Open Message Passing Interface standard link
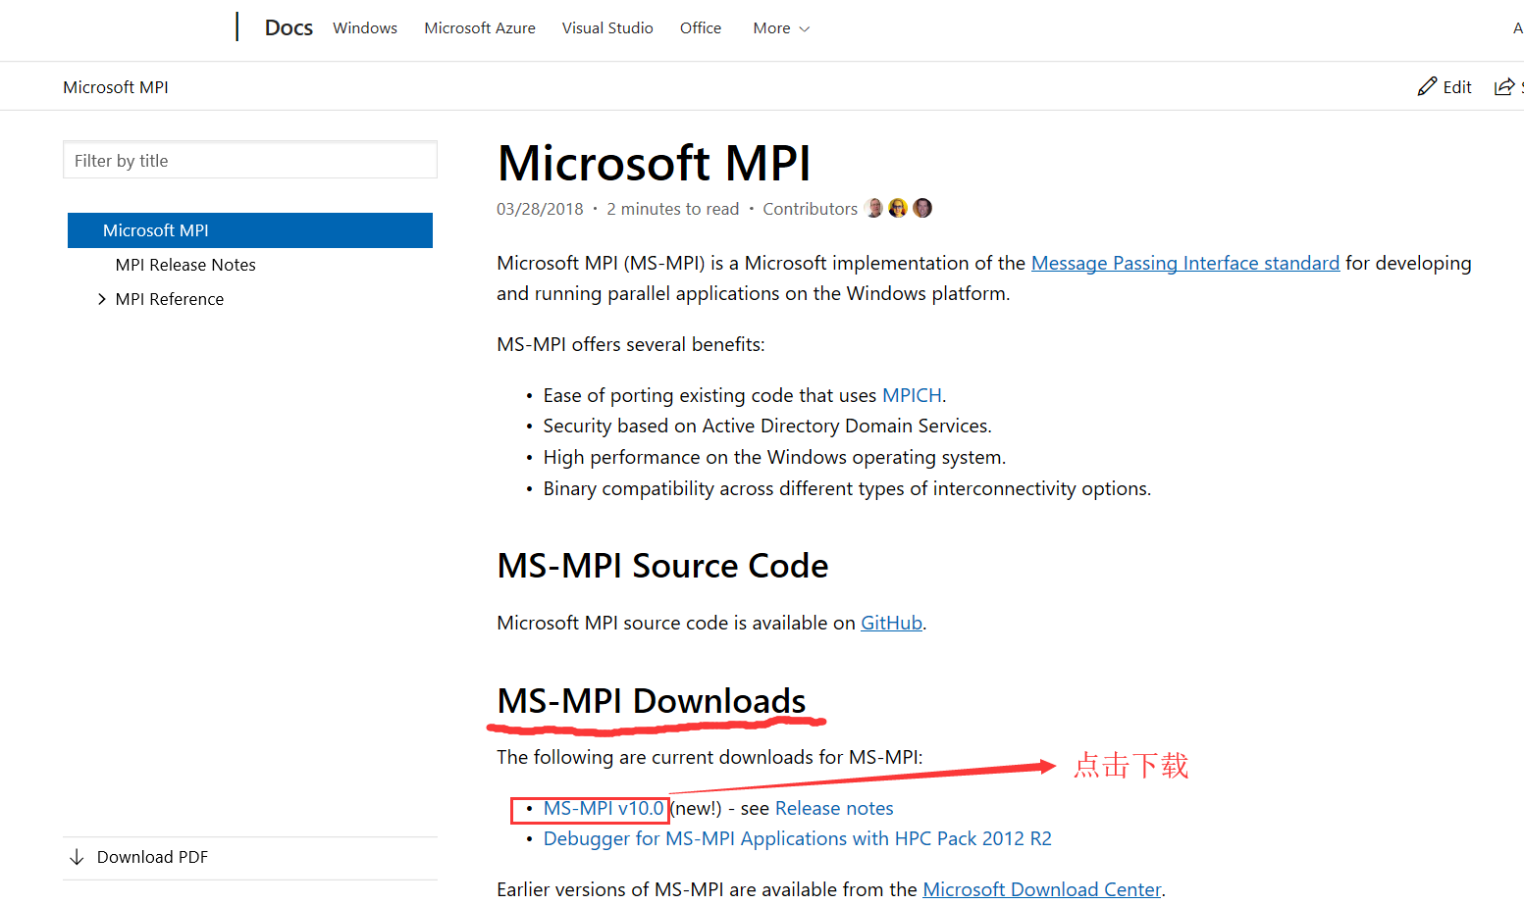This screenshot has width=1524, height=905. (1185, 263)
